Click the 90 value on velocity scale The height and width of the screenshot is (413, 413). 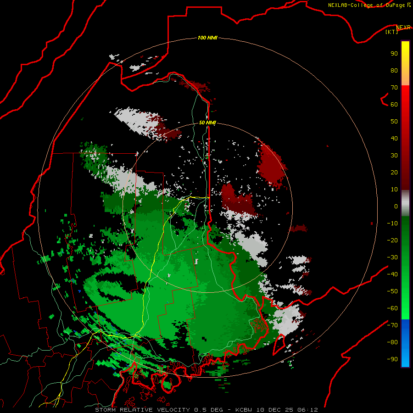coord(394,54)
